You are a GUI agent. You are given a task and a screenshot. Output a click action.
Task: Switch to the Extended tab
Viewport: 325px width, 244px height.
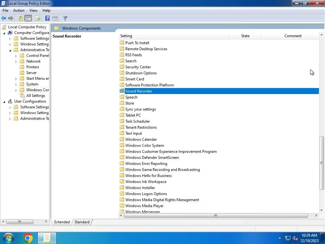click(x=62, y=222)
